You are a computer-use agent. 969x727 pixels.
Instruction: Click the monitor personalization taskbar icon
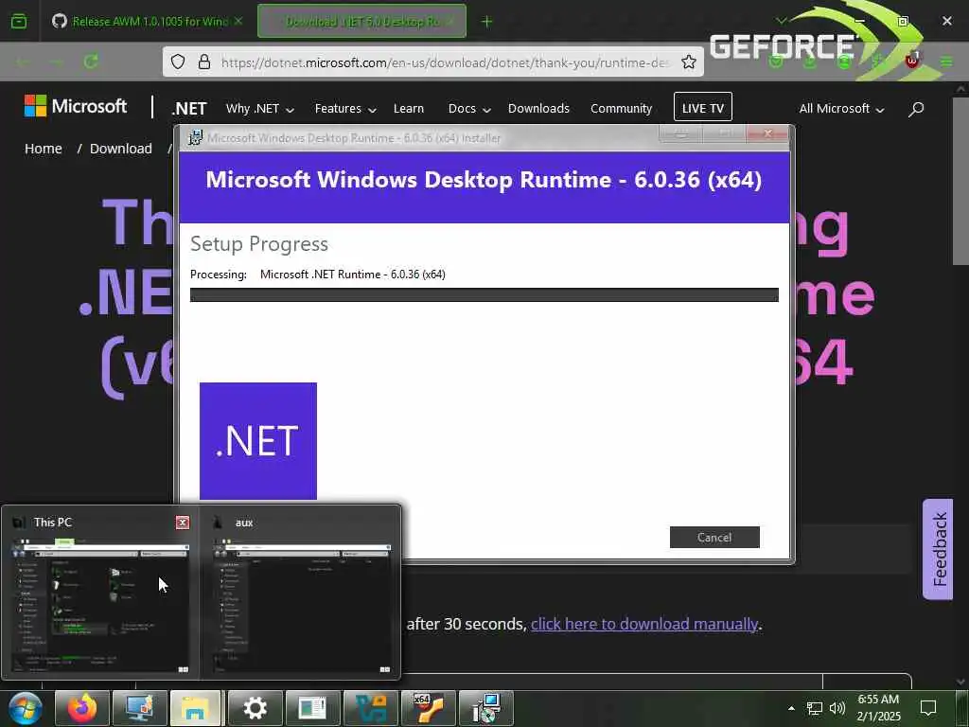pos(140,708)
